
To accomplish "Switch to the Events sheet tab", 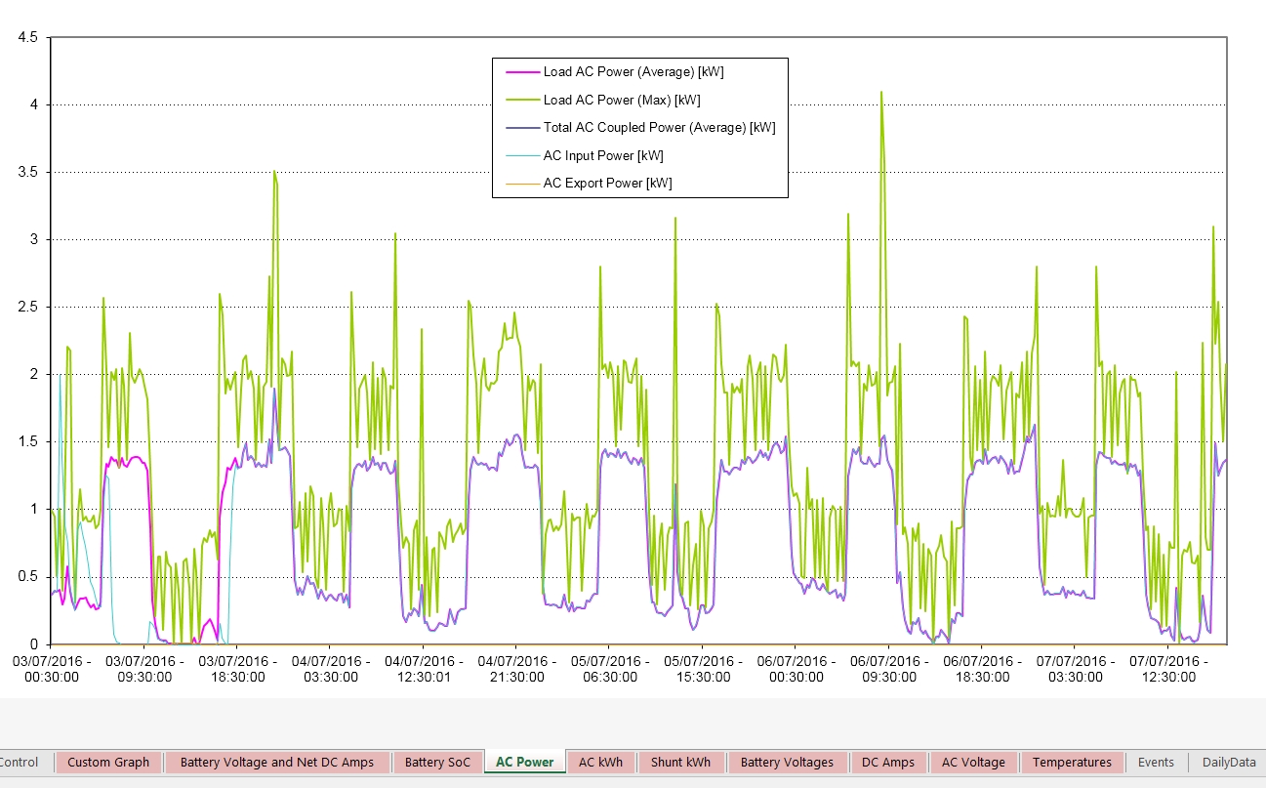I will [1156, 763].
